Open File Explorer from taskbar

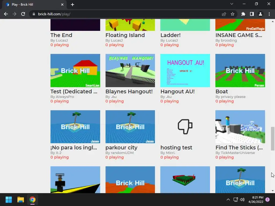20,200
